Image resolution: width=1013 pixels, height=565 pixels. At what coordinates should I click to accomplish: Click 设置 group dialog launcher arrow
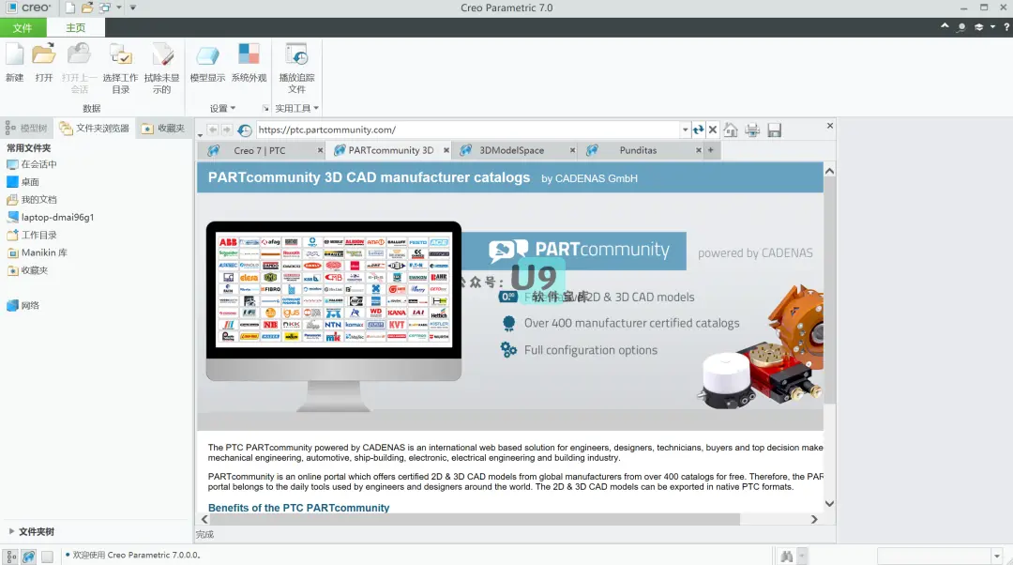pyautogui.click(x=265, y=108)
